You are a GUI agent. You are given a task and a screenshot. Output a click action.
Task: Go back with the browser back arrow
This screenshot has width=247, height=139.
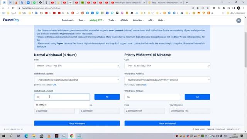(3, 8)
